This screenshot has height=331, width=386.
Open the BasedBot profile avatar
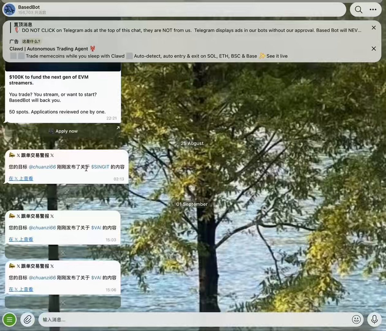tap(9, 10)
